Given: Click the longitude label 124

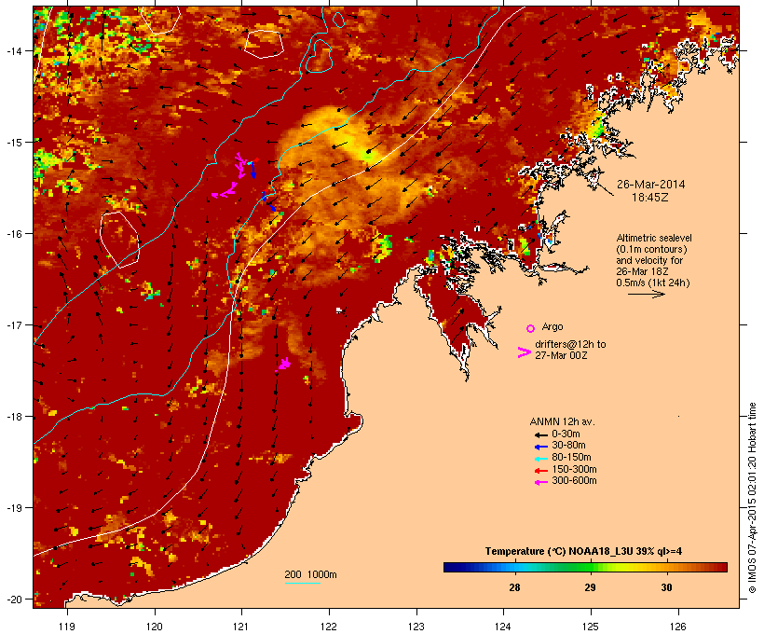Looking at the screenshot, I should click(x=503, y=627).
